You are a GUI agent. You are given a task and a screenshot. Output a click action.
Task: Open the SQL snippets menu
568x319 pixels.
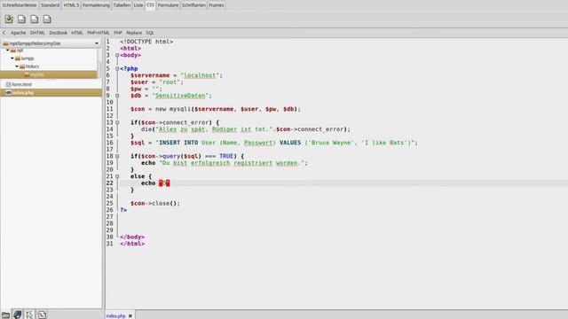pyautogui.click(x=150, y=33)
